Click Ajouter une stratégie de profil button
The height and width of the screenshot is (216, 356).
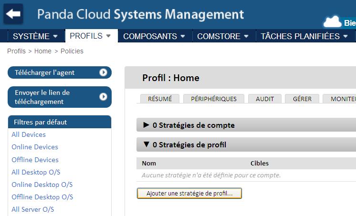[x=189, y=193]
